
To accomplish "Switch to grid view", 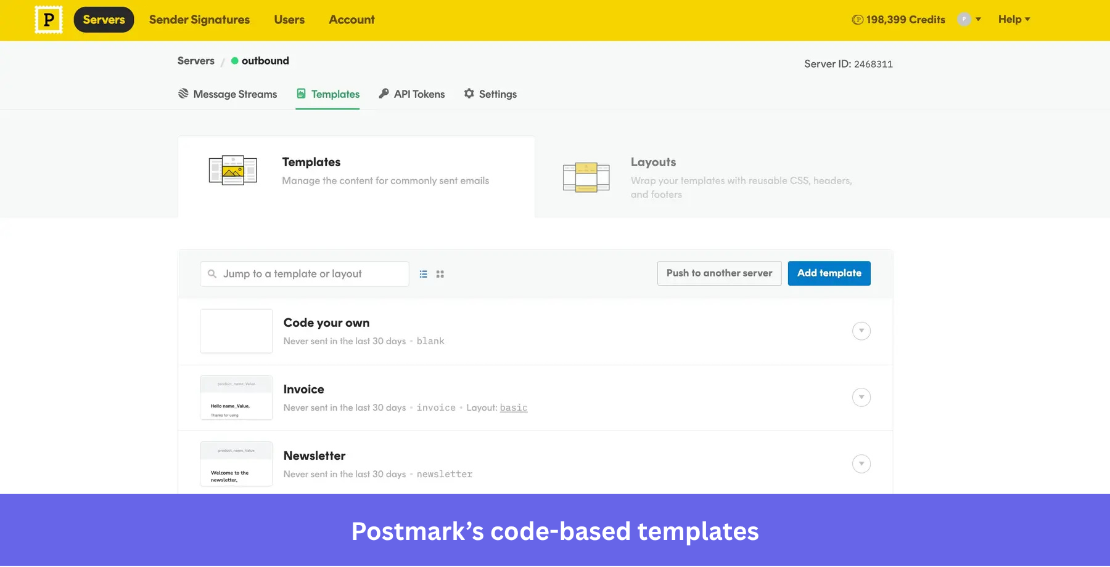I will pyautogui.click(x=440, y=274).
